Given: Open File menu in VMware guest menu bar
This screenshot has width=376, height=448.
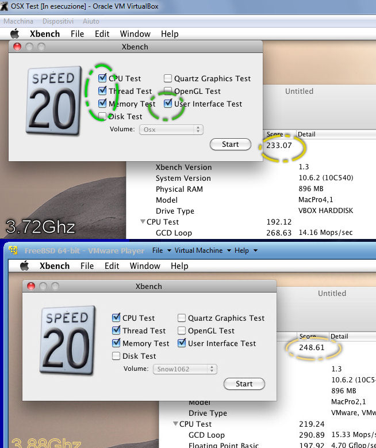Looking at the screenshot, I should coord(87,265).
